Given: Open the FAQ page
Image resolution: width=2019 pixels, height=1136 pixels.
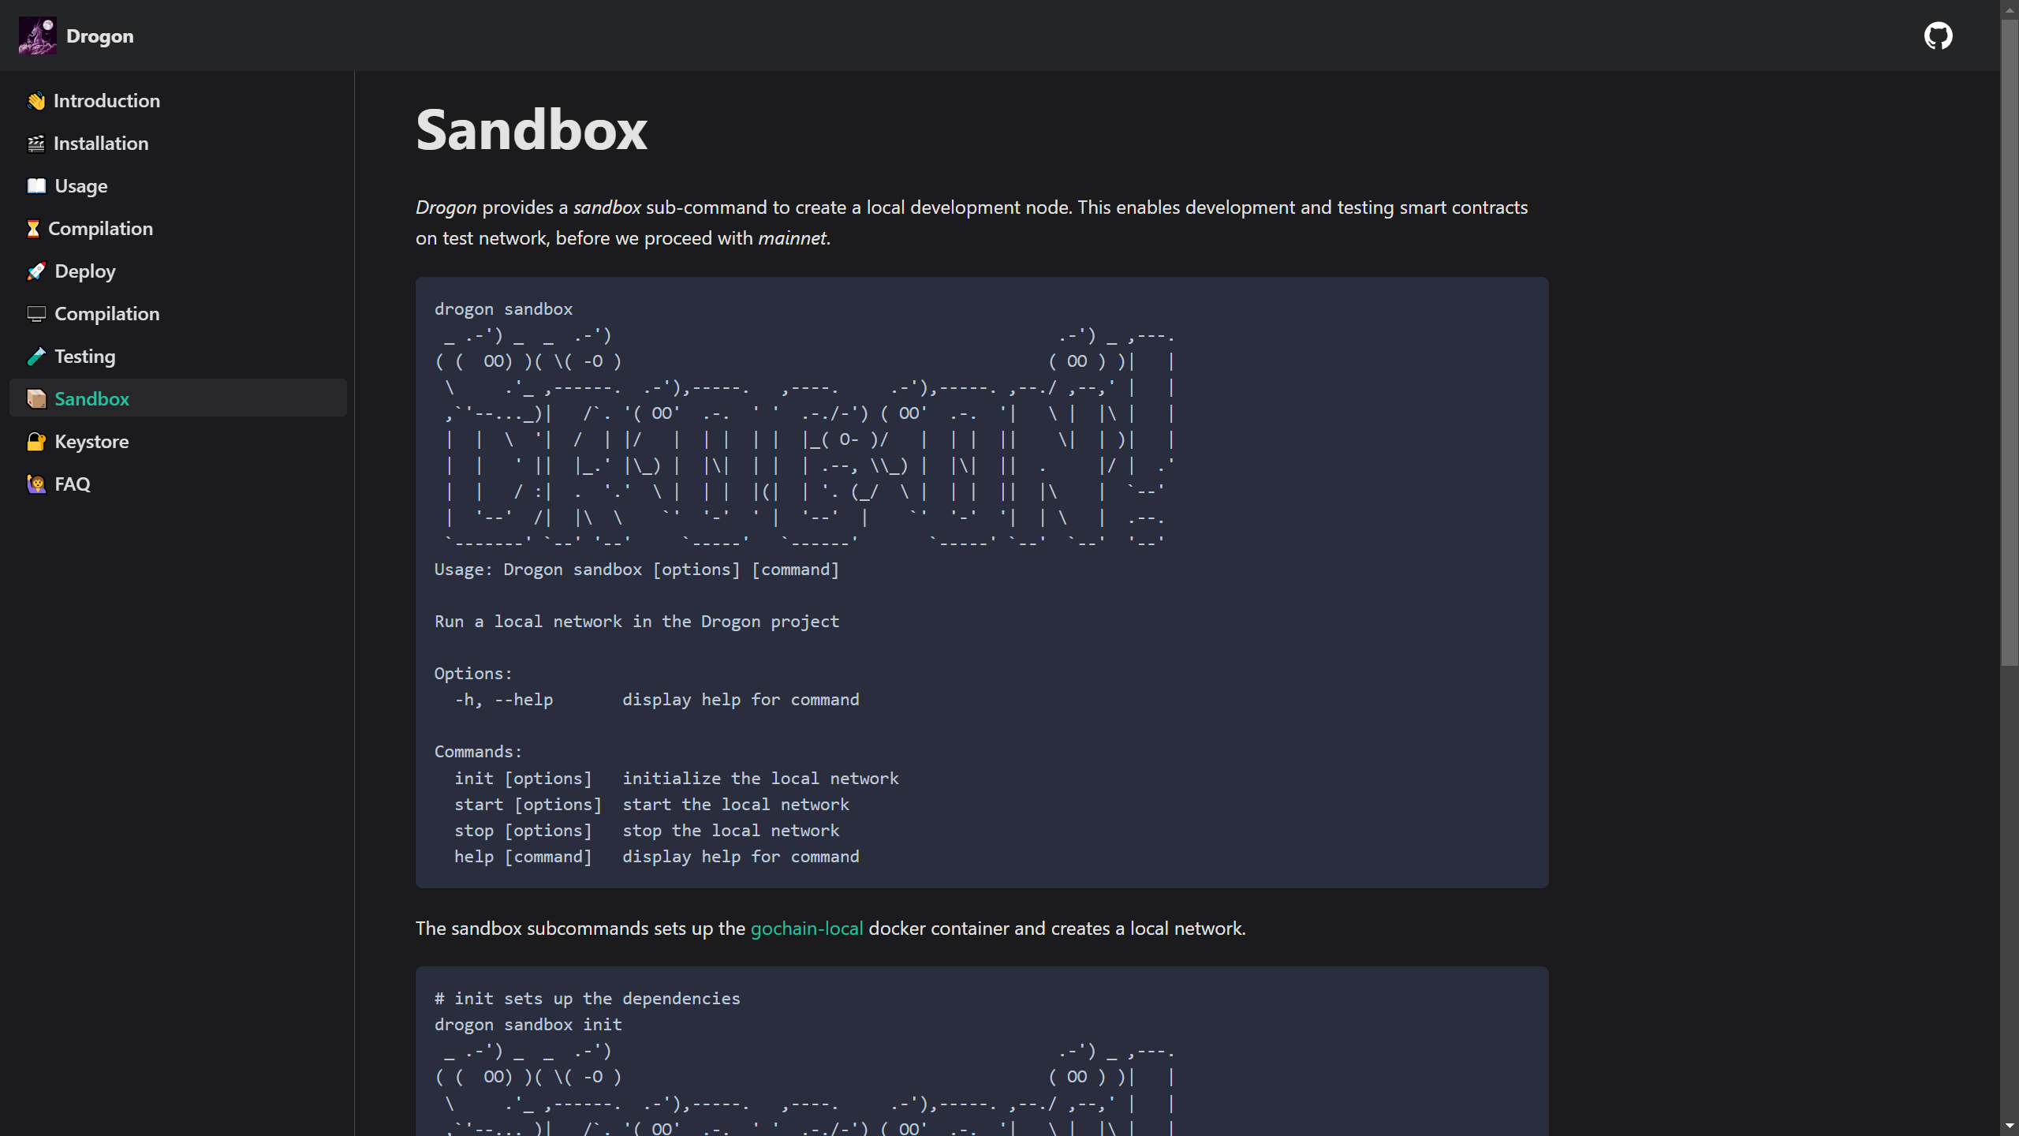Looking at the screenshot, I should click(x=73, y=484).
